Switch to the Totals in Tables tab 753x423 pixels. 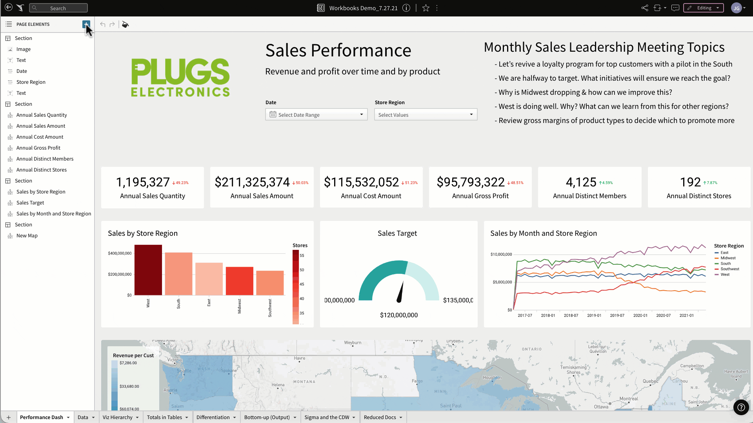(x=164, y=418)
